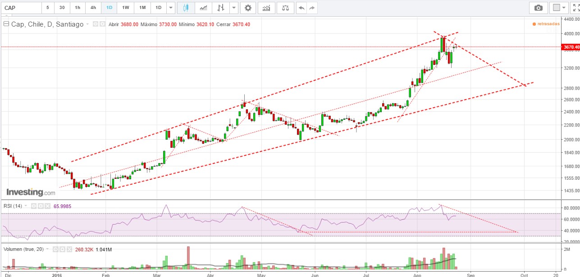Undo the last chart action

(x=301, y=8)
